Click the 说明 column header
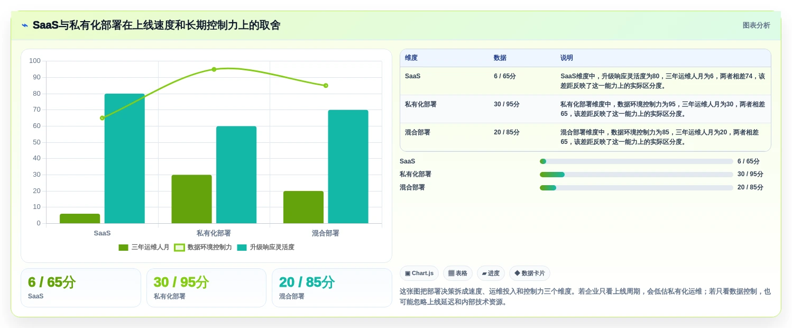The width and height of the screenshot is (792, 328). pyautogui.click(x=567, y=58)
